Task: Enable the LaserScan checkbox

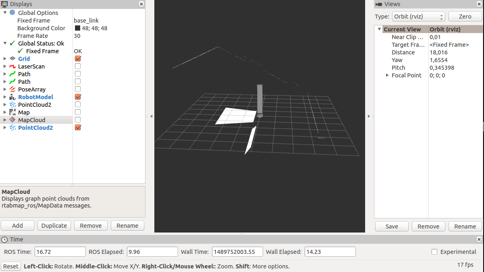Action: [x=78, y=66]
